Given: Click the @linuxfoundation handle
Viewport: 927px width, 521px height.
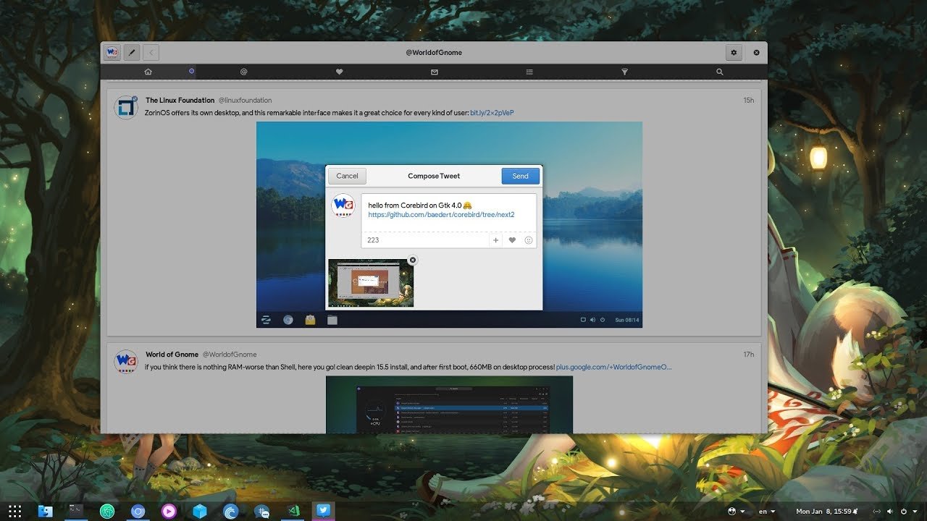Looking at the screenshot, I should click(x=245, y=101).
